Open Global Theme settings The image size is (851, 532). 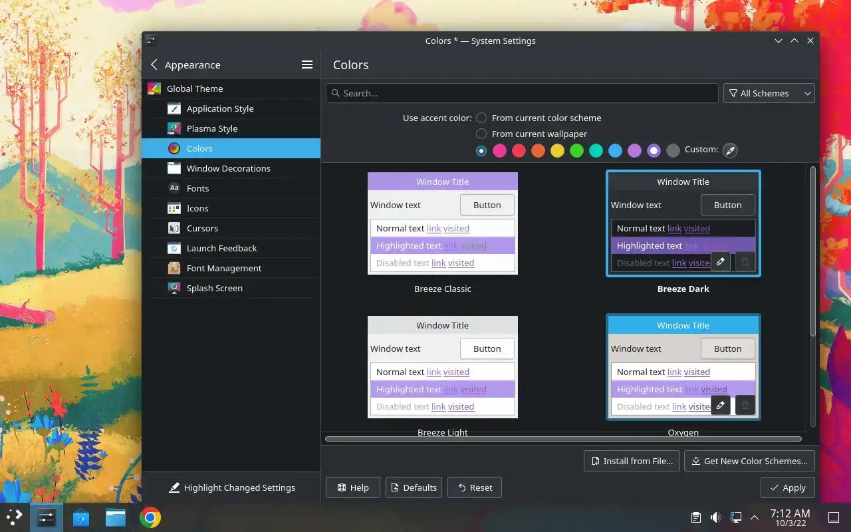coord(231,88)
